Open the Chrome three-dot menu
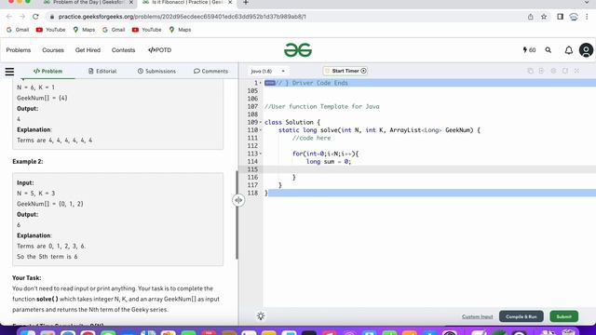 coord(587,17)
